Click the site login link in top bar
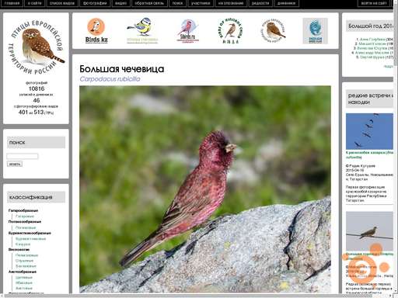This screenshot has height=298, width=398. pos(374,3)
